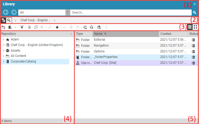Expand the Assets tree node

pyautogui.click(x=3, y=51)
